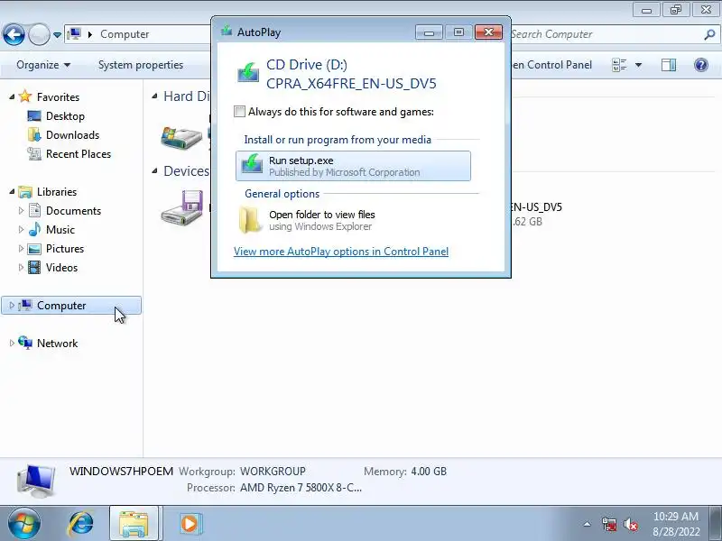This screenshot has width=722, height=541.
Task: Click the Music note icon
Action: point(34,229)
